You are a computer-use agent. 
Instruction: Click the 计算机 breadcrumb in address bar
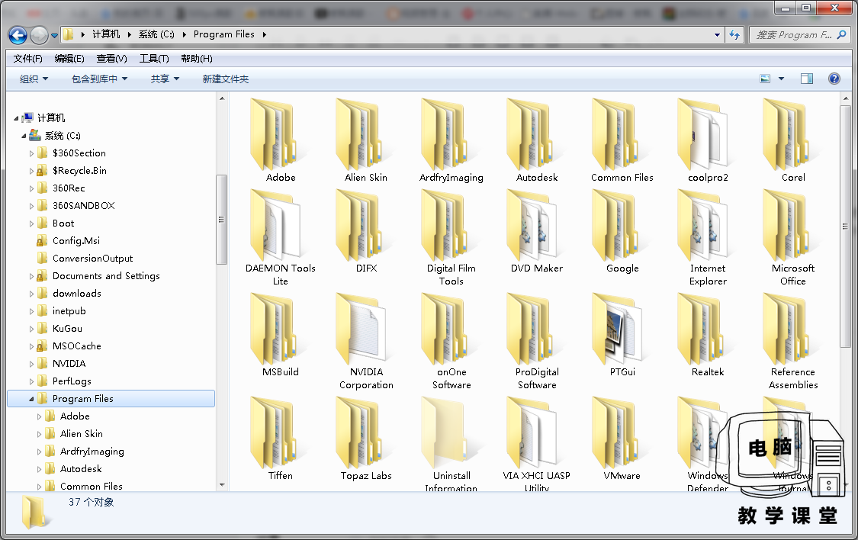[105, 34]
